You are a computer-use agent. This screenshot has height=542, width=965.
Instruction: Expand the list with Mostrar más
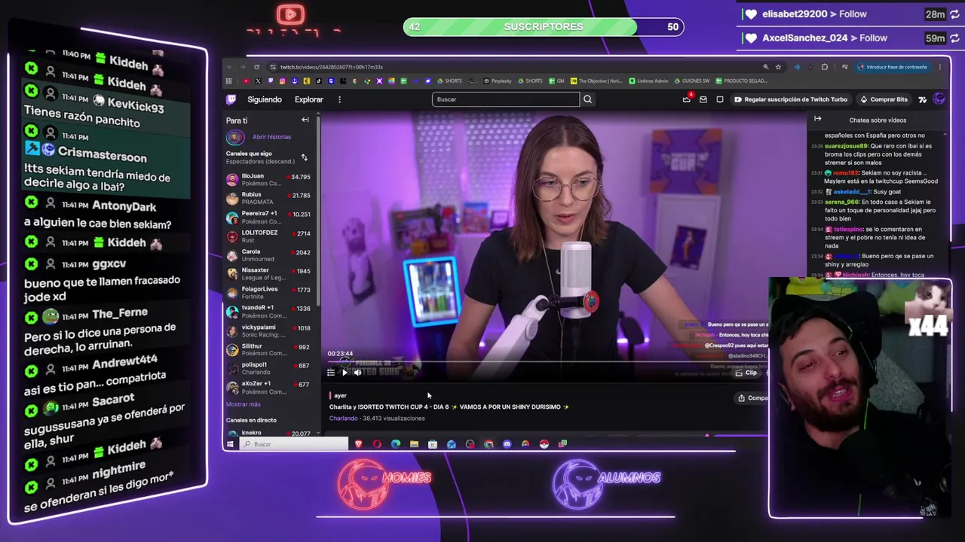[244, 404]
